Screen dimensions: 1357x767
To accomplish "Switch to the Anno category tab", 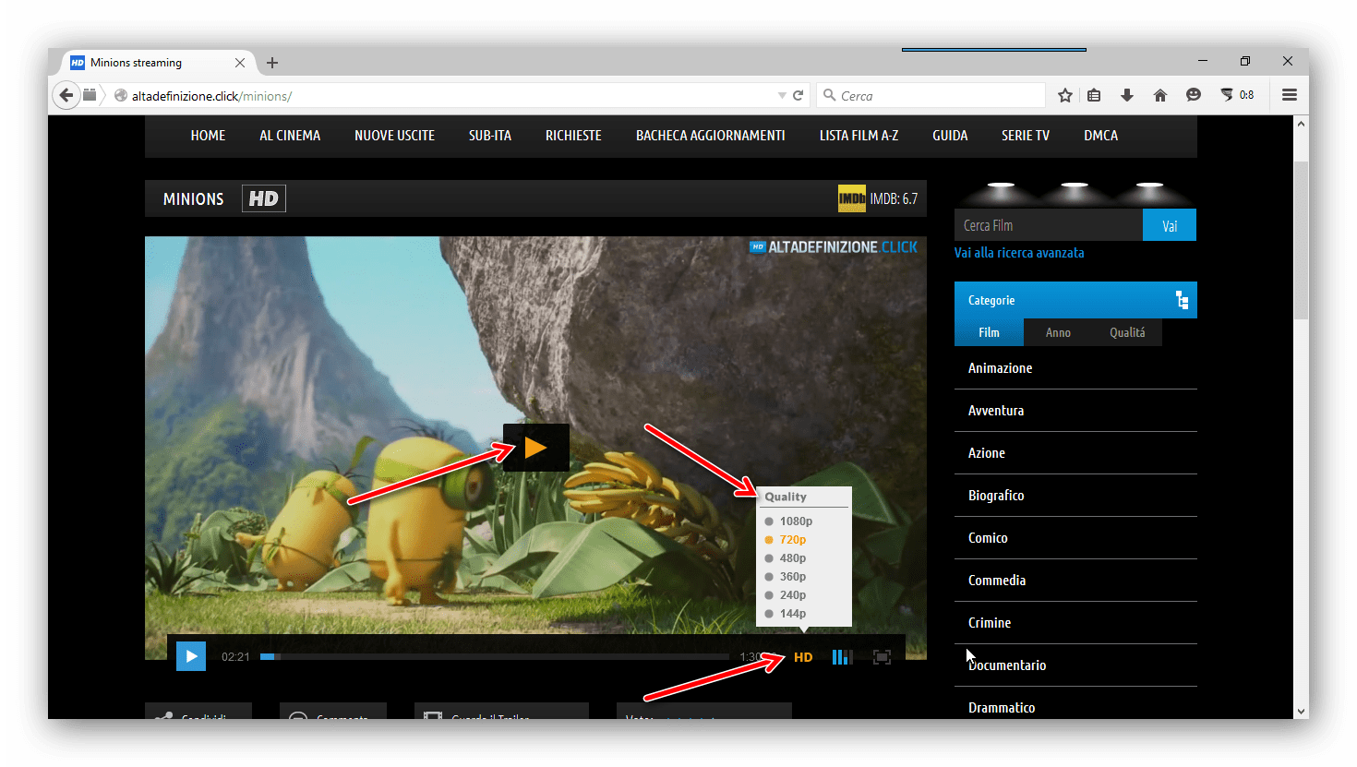I will 1058,332.
